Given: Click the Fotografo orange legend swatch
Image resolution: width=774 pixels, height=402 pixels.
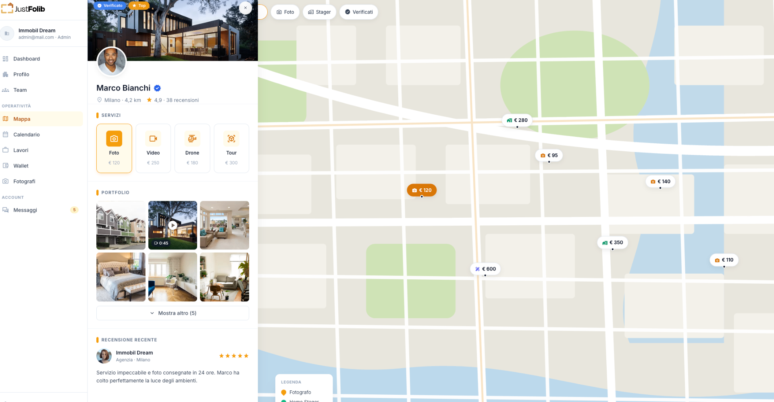Looking at the screenshot, I should tap(284, 392).
